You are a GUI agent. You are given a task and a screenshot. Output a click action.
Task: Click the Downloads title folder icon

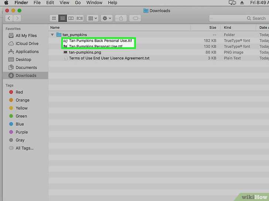pos(146,11)
